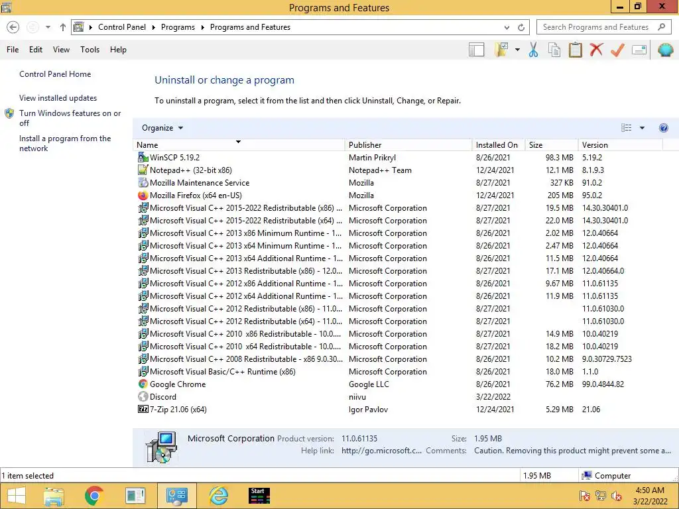The width and height of the screenshot is (679, 509).
Task: Click the Copy toolbar icon
Action: pyautogui.click(x=554, y=50)
